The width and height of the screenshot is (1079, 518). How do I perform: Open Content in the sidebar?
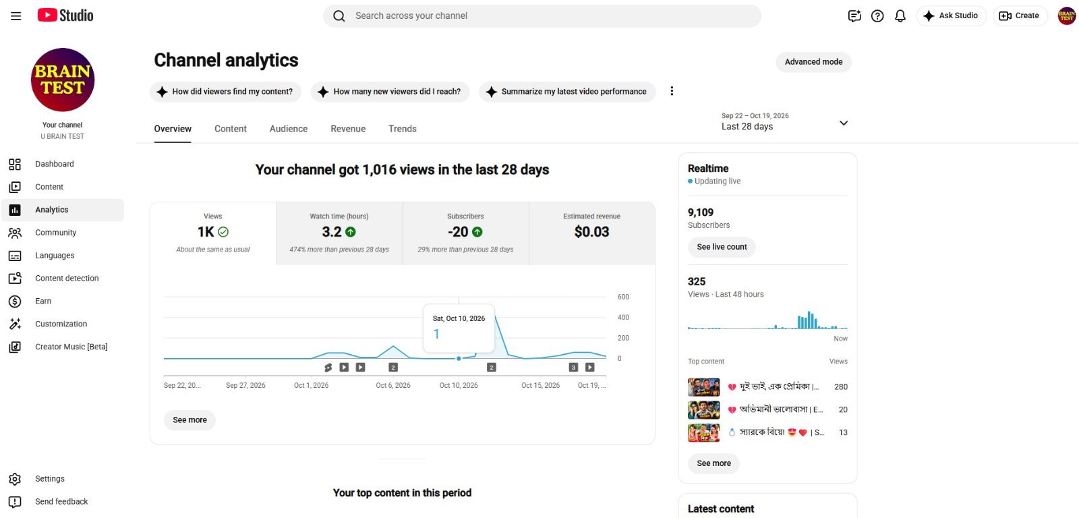pyautogui.click(x=63, y=187)
